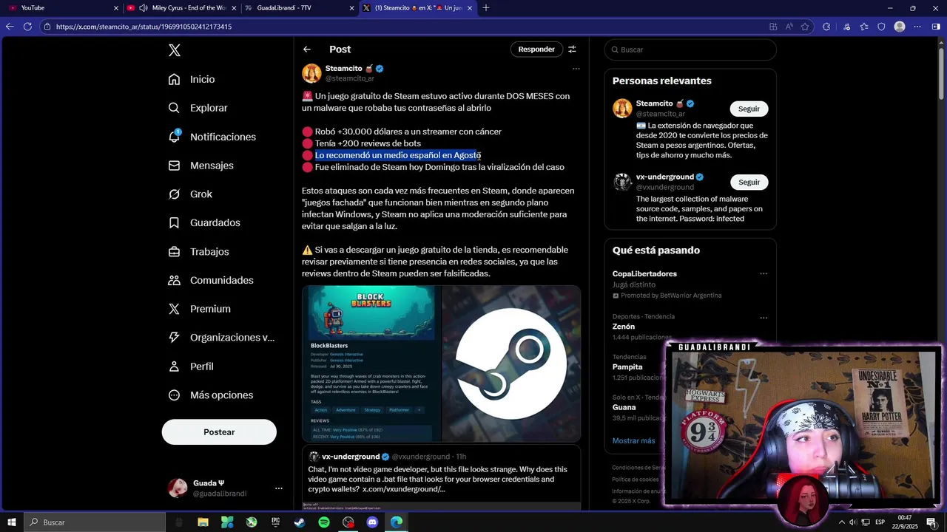Mute the Miley Cyrus tab audio icon
Image resolution: width=947 pixels, height=532 pixels.
click(x=143, y=8)
